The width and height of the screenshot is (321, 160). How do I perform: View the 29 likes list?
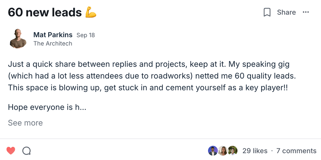point(255,151)
